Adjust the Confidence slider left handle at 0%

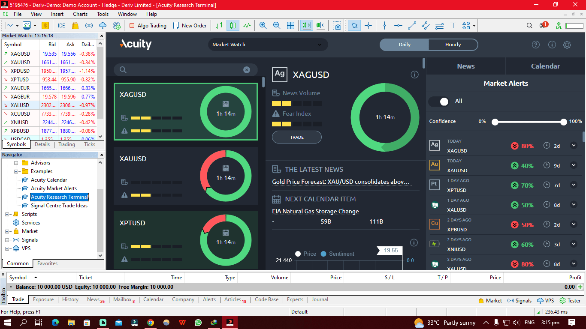tap(495, 122)
